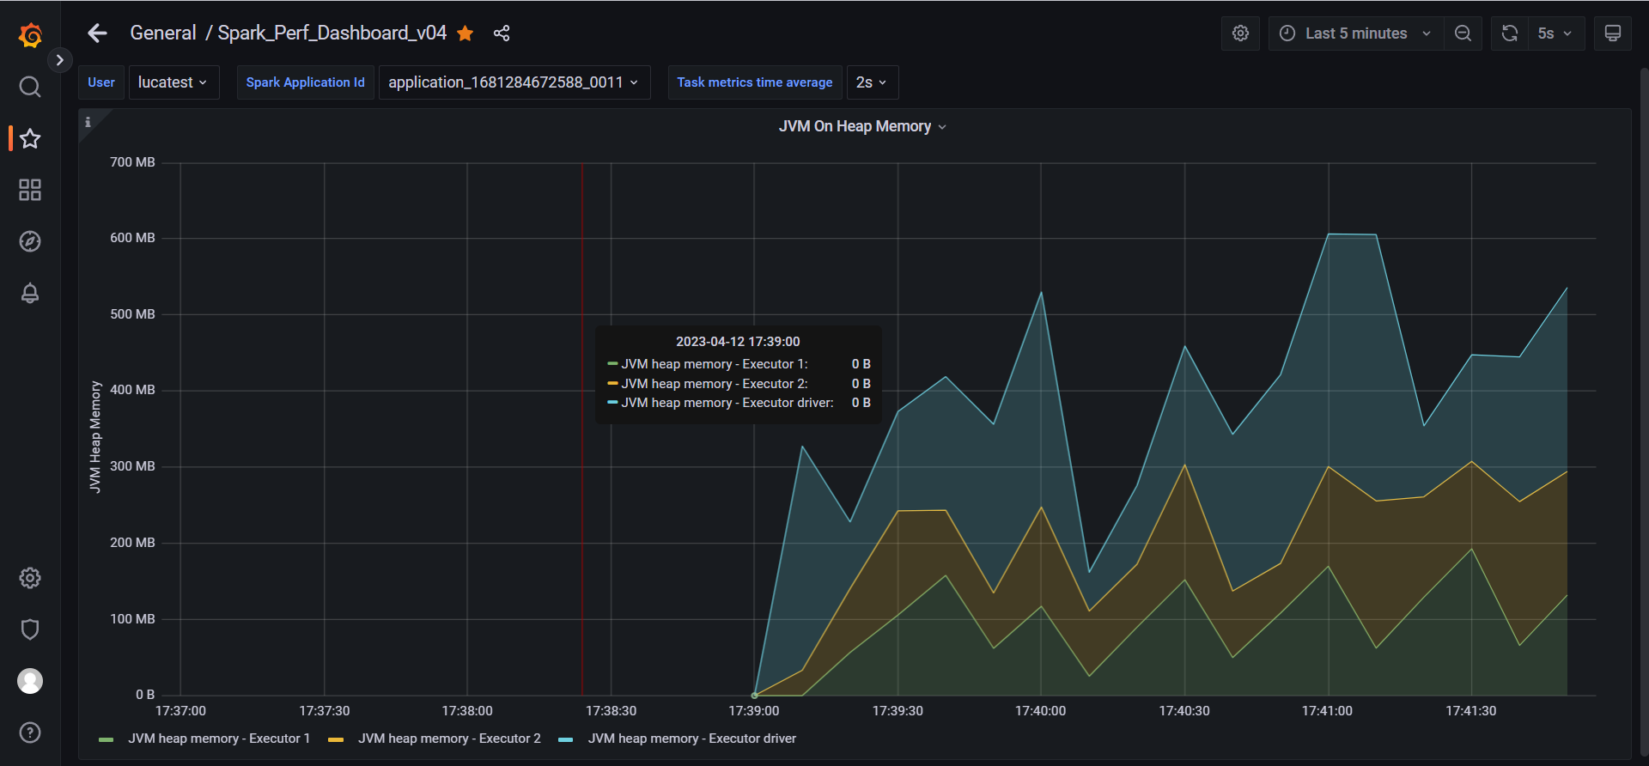This screenshot has height=766, width=1649.
Task: Open starred dashboards in sidebar
Action: (30, 138)
